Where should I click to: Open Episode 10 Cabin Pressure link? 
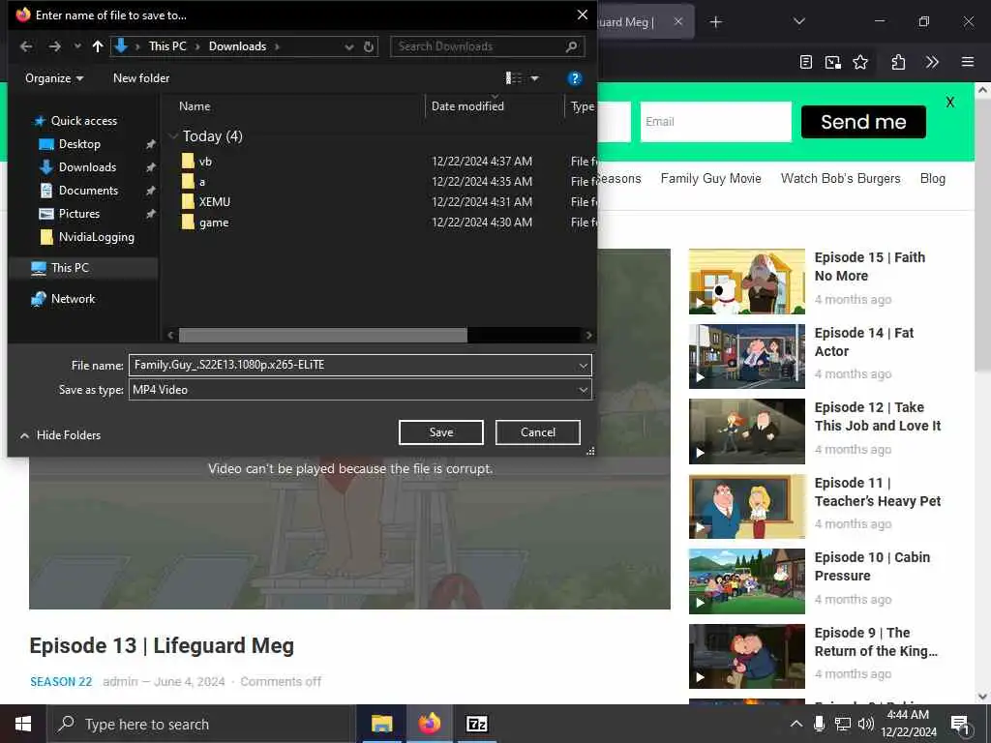[872, 567]
